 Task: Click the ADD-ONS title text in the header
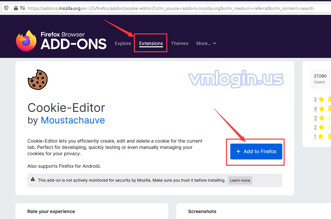tap(74, 44)
